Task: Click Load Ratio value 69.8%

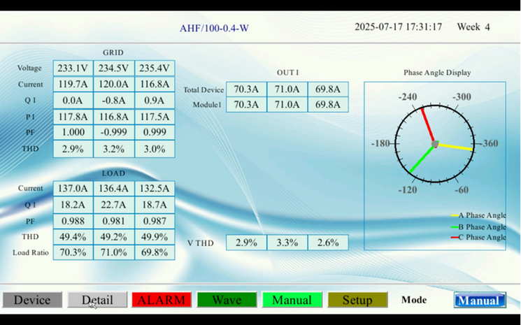Action: 155,252
